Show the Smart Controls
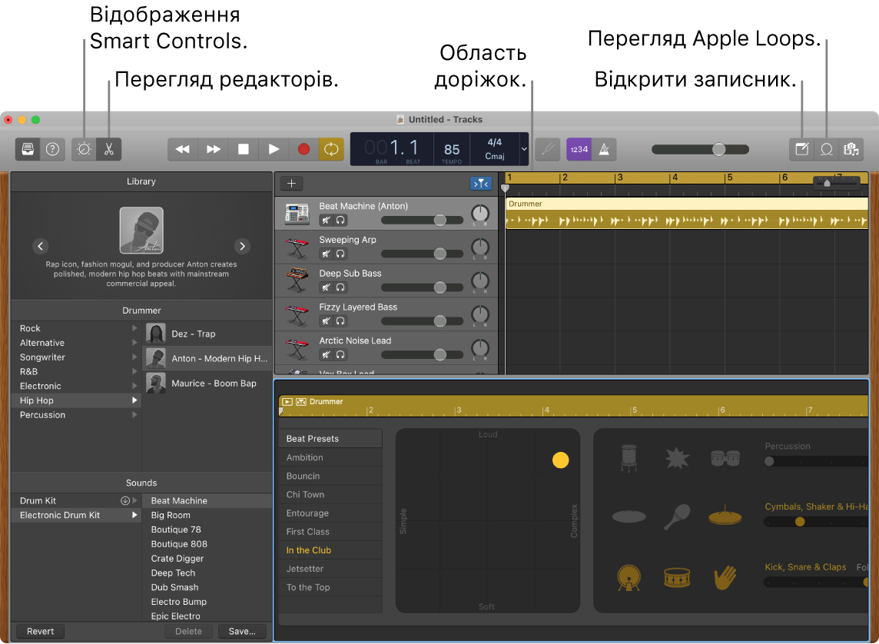The height and width of the screenshot is (644, 879). point(83,149)
